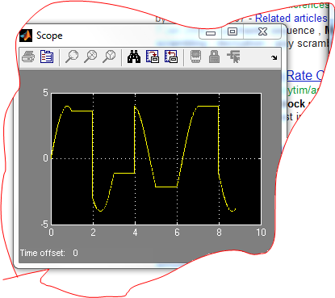Click the Signal selection icon

pos(233,57)
